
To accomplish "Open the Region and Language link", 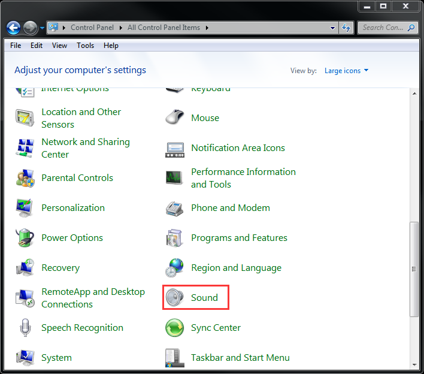I will click(x=236, y=268).
